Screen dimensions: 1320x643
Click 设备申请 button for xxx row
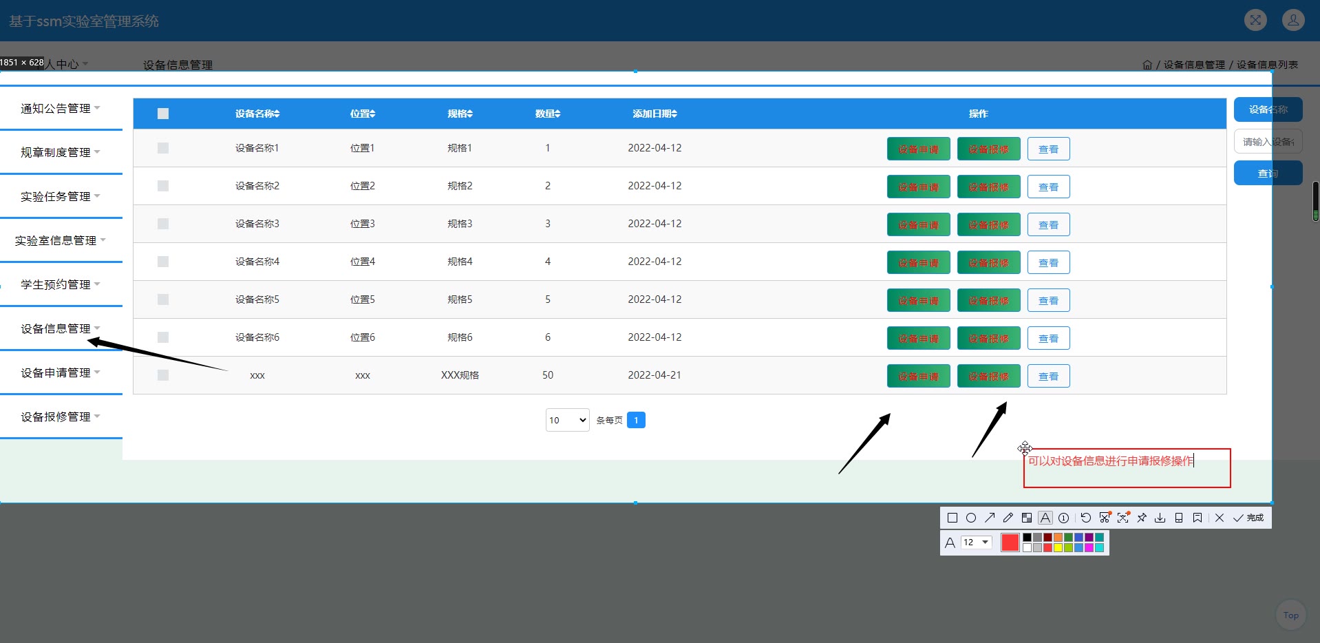[x=919, y=376]
